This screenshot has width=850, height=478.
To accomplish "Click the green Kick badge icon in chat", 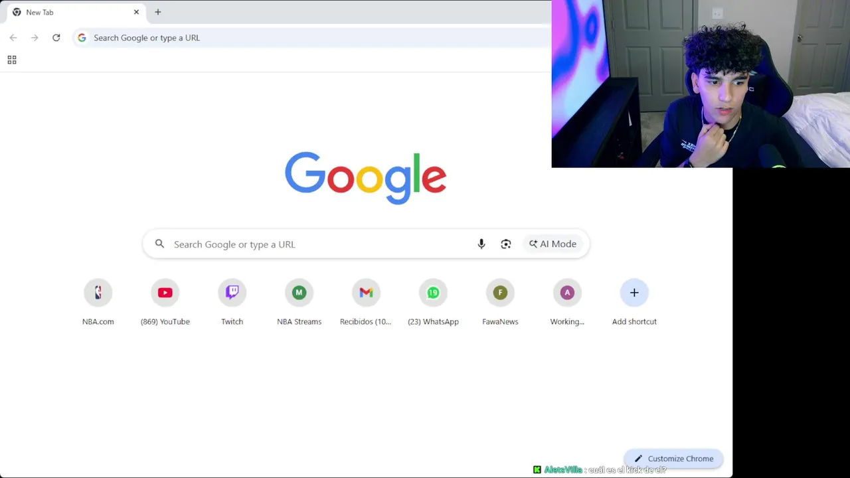I will click(x=537, y=470).
